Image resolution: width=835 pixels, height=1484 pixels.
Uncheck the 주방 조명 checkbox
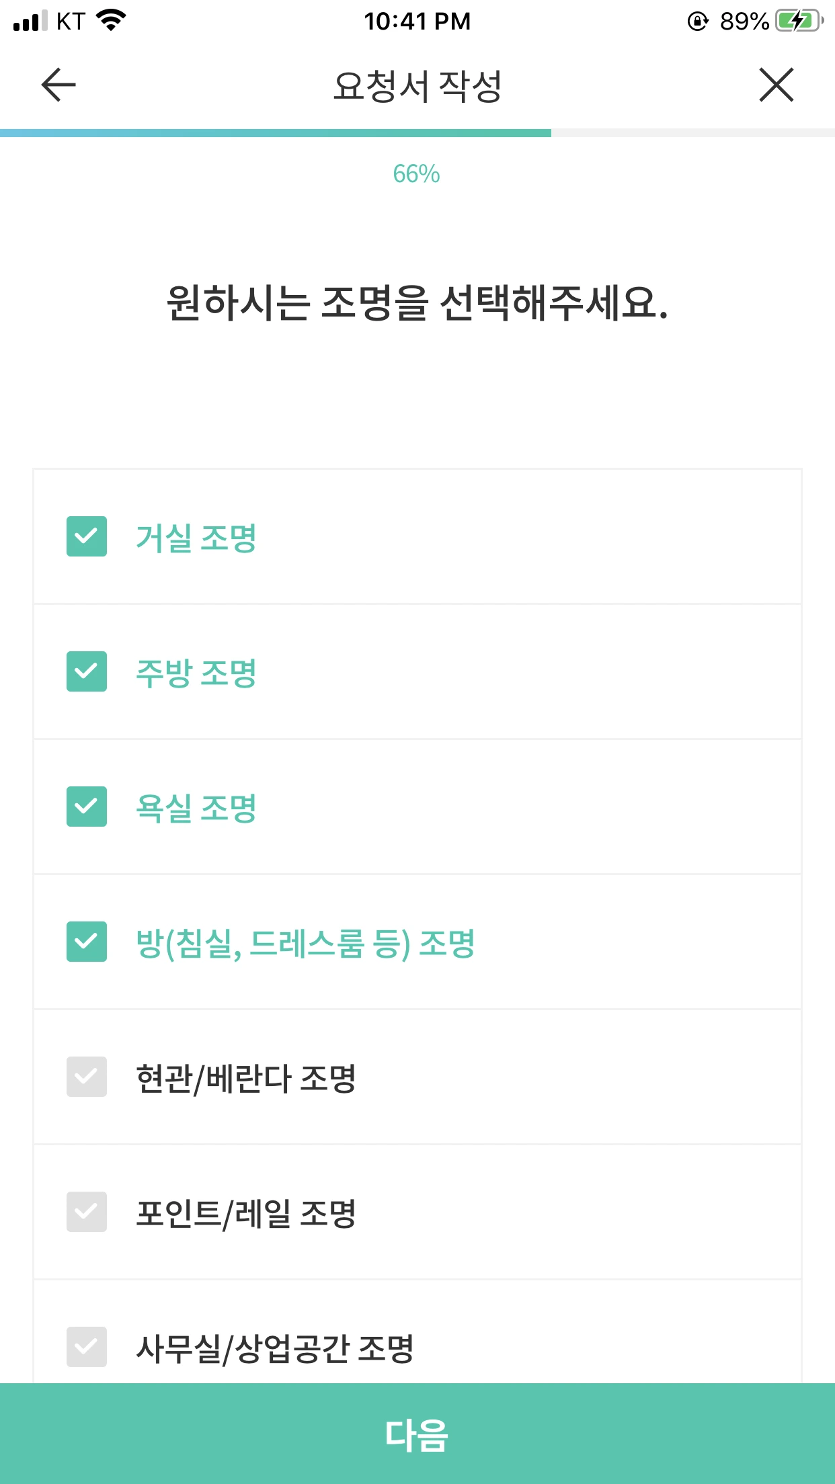point(87,671)
